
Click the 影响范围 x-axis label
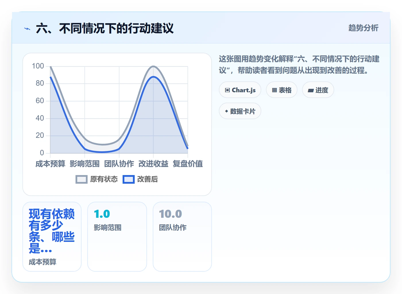click(85, 164)
